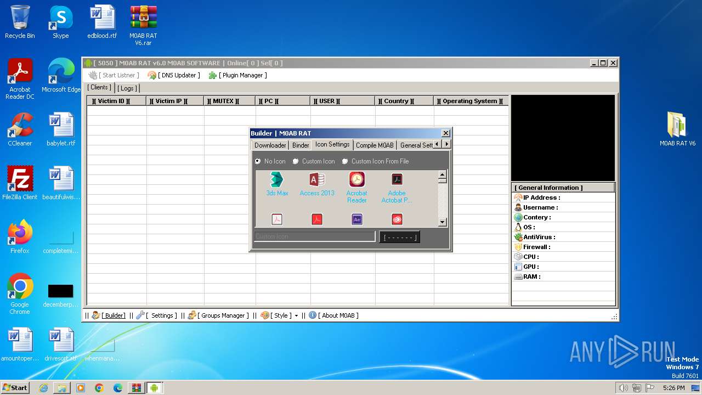Open the WinRAR taskbar icon

pyautogui.click(x=136, y=388)
